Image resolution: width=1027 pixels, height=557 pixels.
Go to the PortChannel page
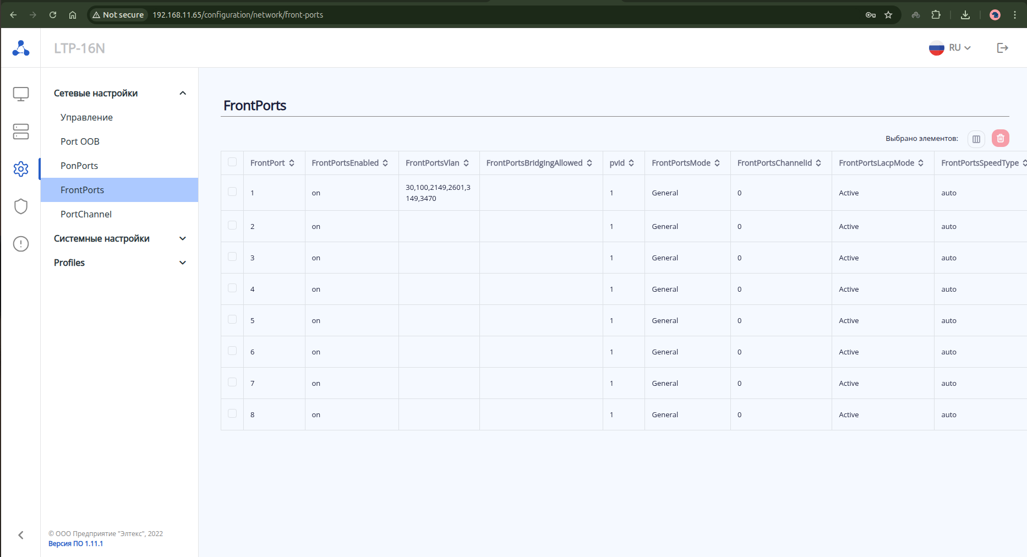pos(86,214)
